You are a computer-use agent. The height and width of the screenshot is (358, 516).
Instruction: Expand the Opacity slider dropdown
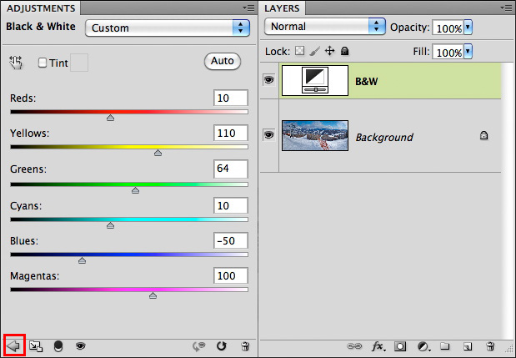(x=468, y=27)
